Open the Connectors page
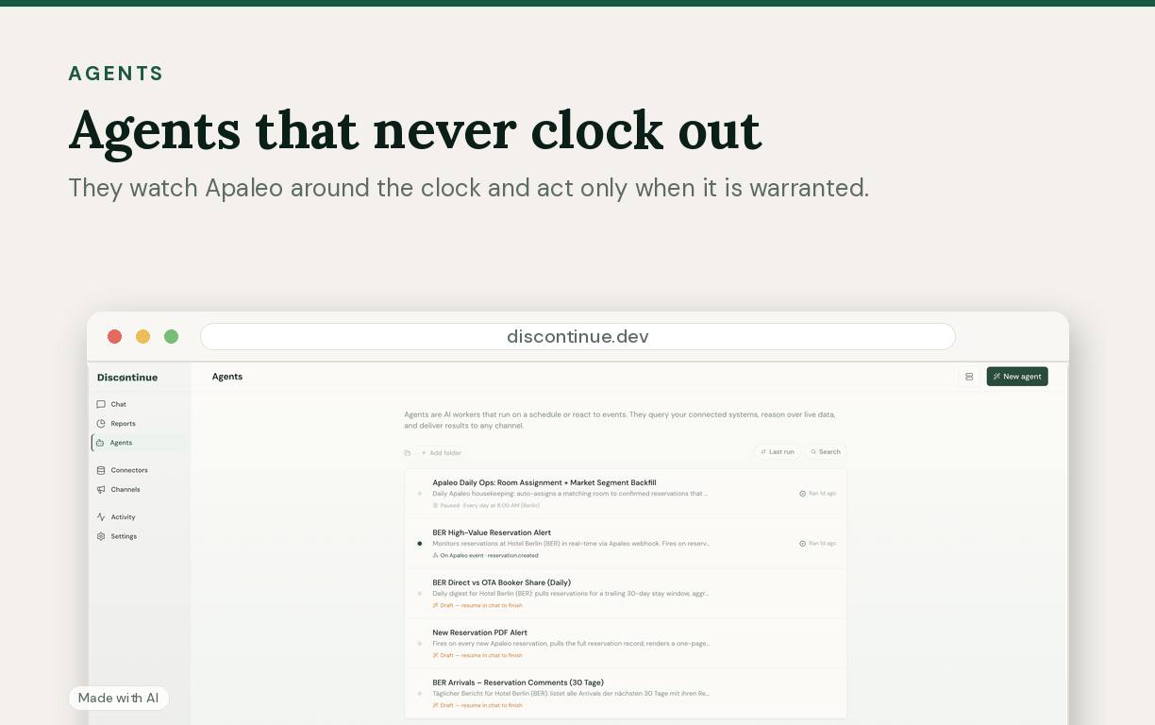 (x=139, y=470)
